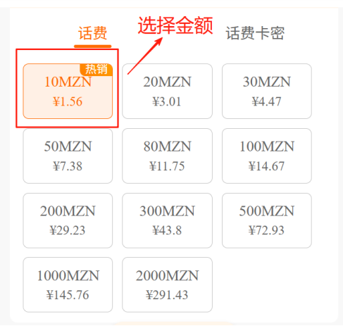Choose the 1000MZN top-up option

click(x=68, y=284)
